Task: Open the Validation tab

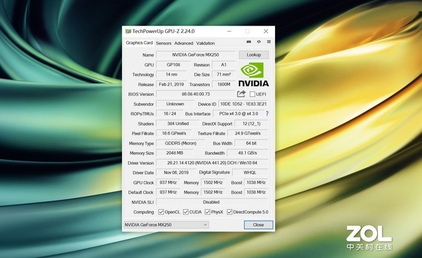Action: [x=205, y=43]
